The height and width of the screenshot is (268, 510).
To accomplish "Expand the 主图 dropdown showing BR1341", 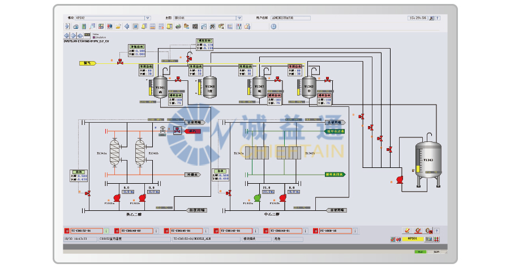I will tap(240, 18).
